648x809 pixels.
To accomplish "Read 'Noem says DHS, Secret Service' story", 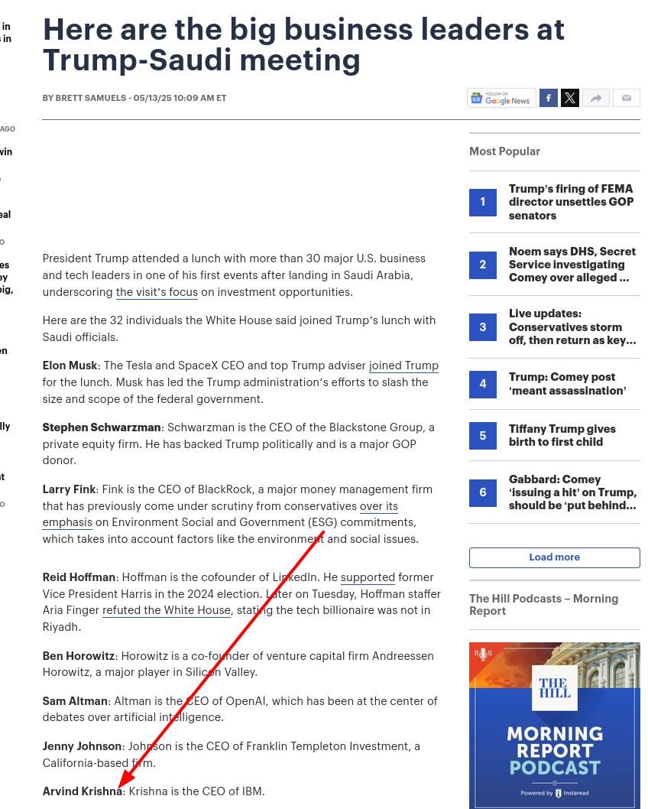I will tap(572, 265).
